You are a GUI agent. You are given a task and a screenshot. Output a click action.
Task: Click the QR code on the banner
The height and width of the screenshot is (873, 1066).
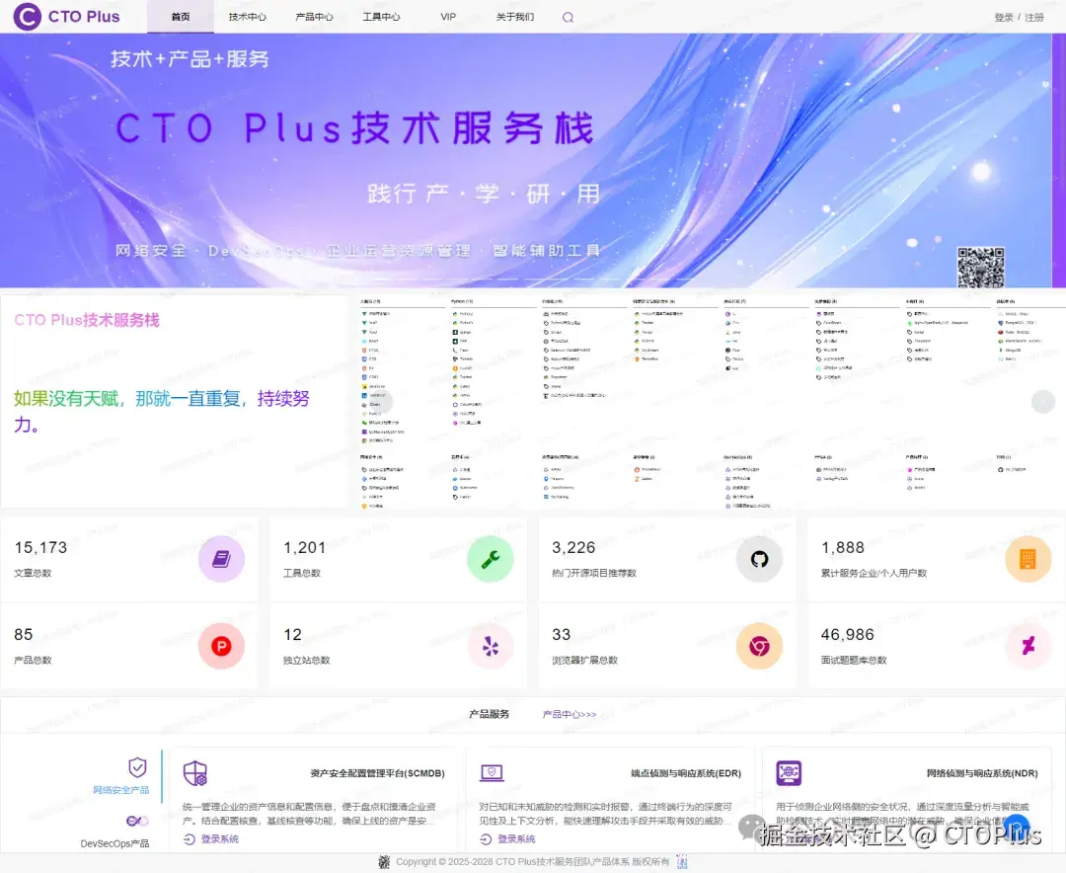[x=980, y=267]
